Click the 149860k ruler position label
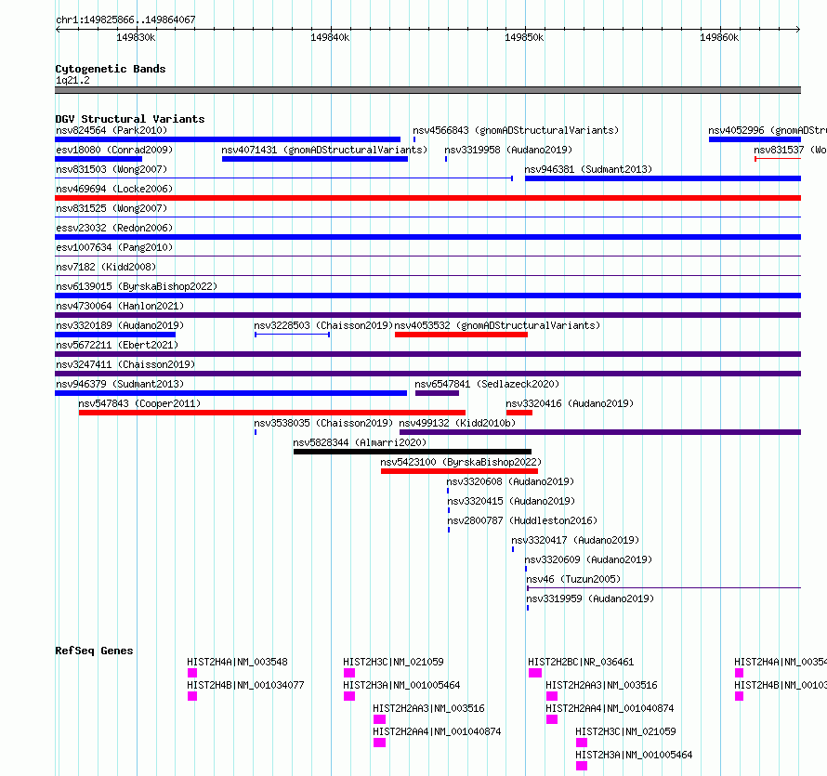Screen dimensions: 827x776 tap(719, 37)
